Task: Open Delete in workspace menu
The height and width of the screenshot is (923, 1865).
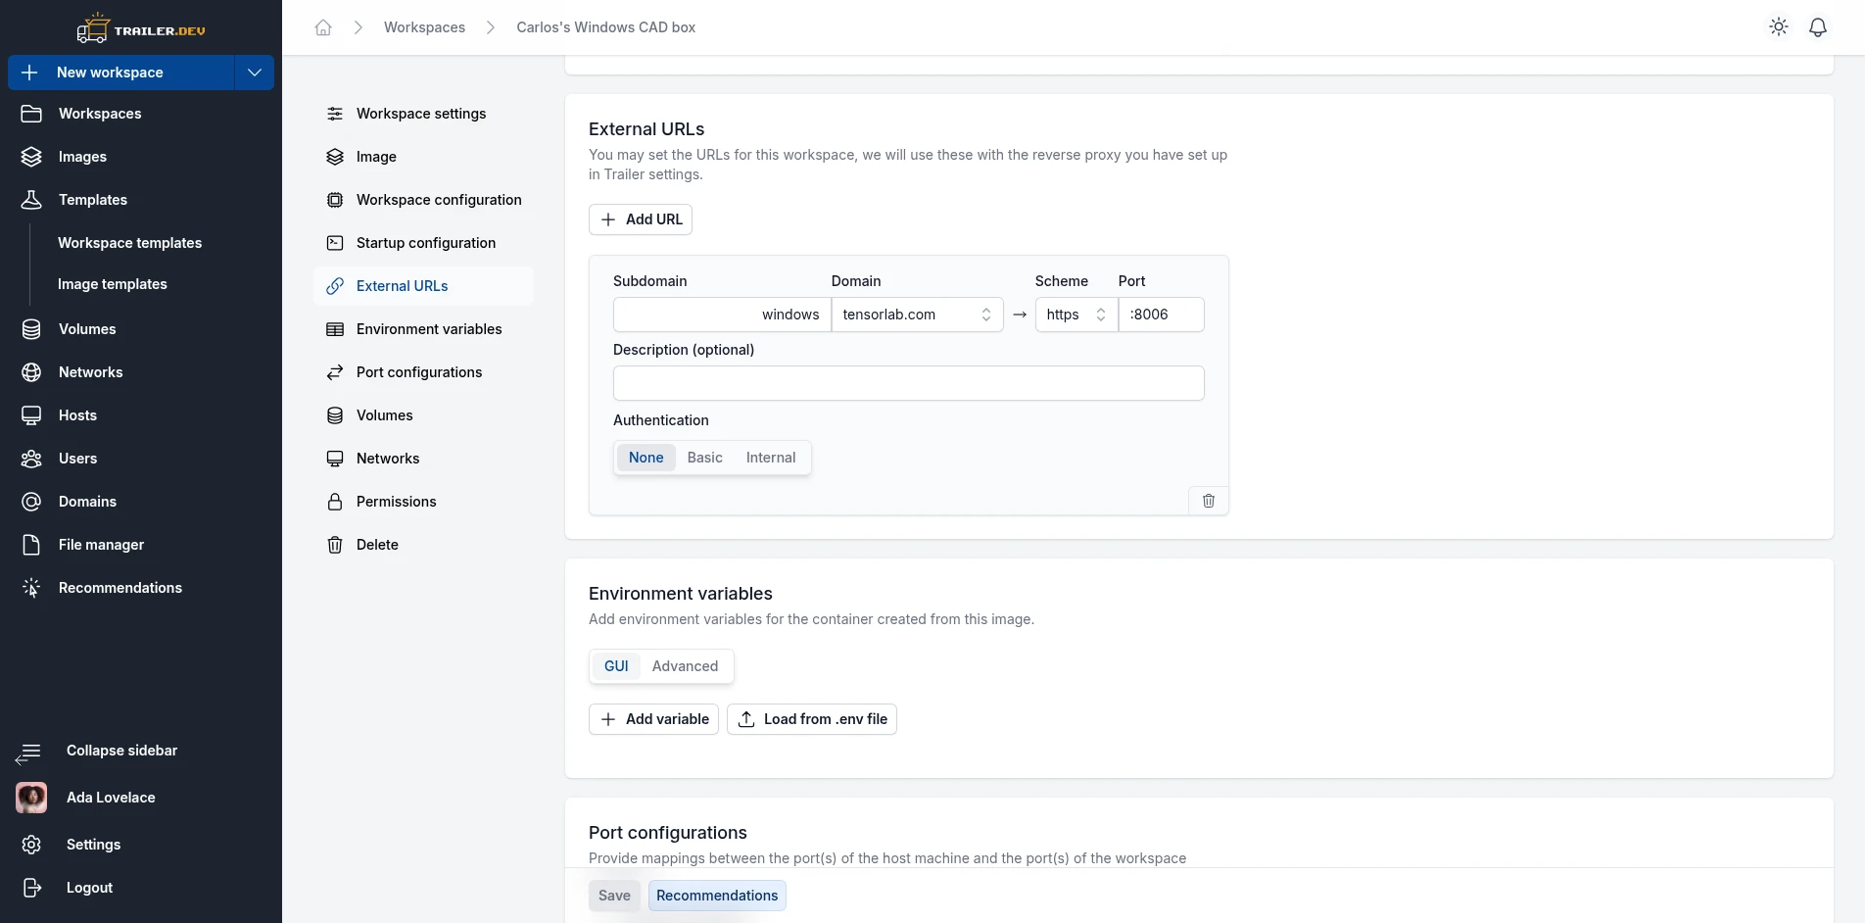Action: (423, 545)
